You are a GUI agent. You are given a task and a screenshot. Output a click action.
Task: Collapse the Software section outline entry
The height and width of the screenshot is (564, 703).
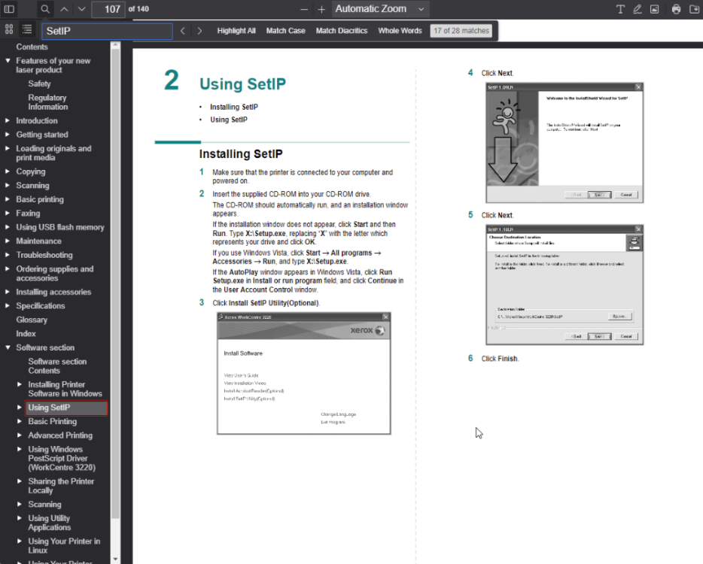coord(8,347)
